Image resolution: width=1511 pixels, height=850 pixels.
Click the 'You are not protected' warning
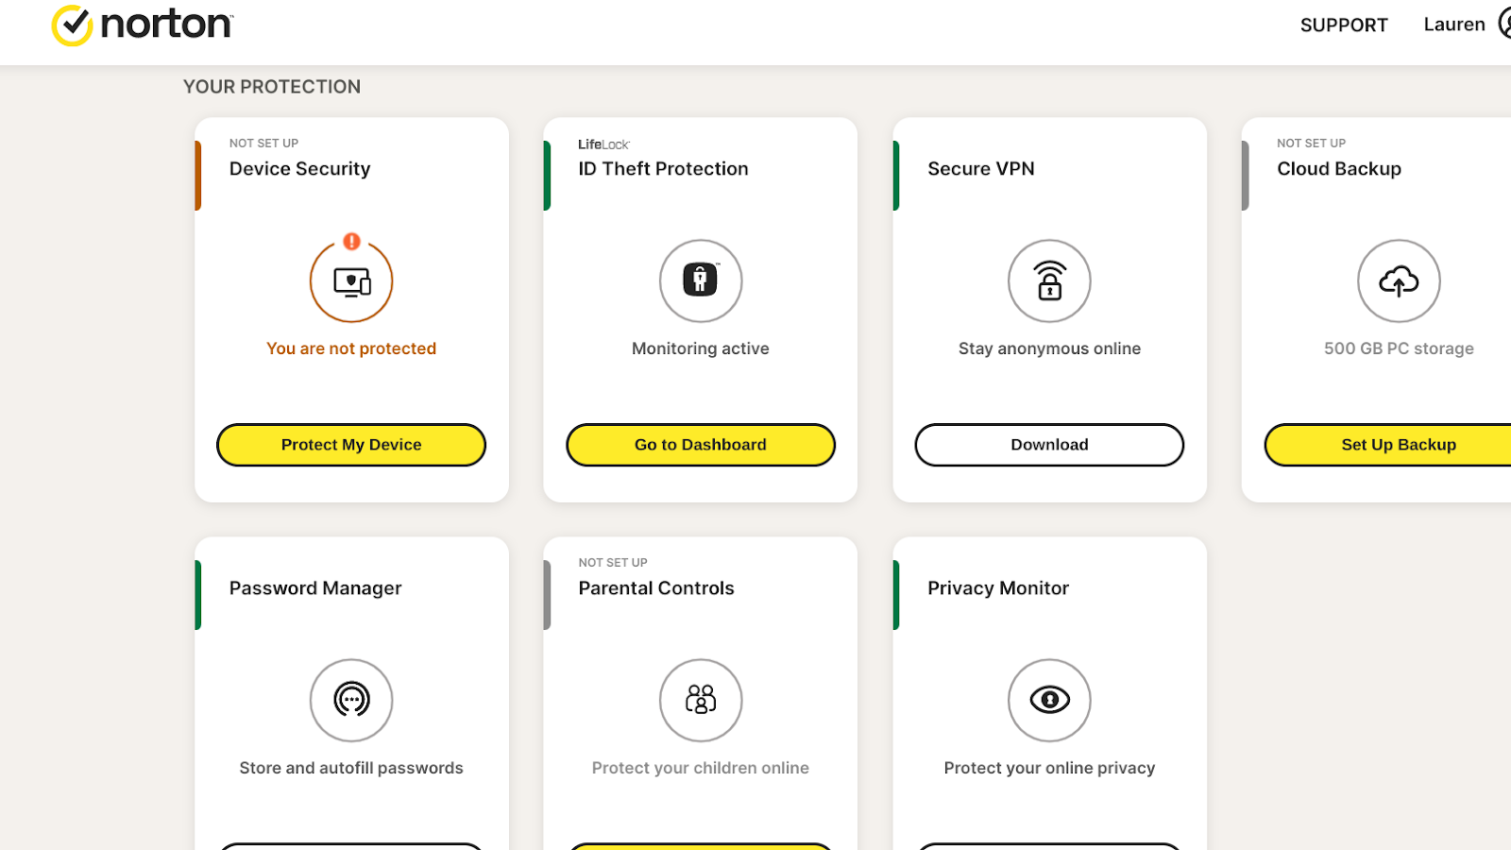tap(351, 348)
